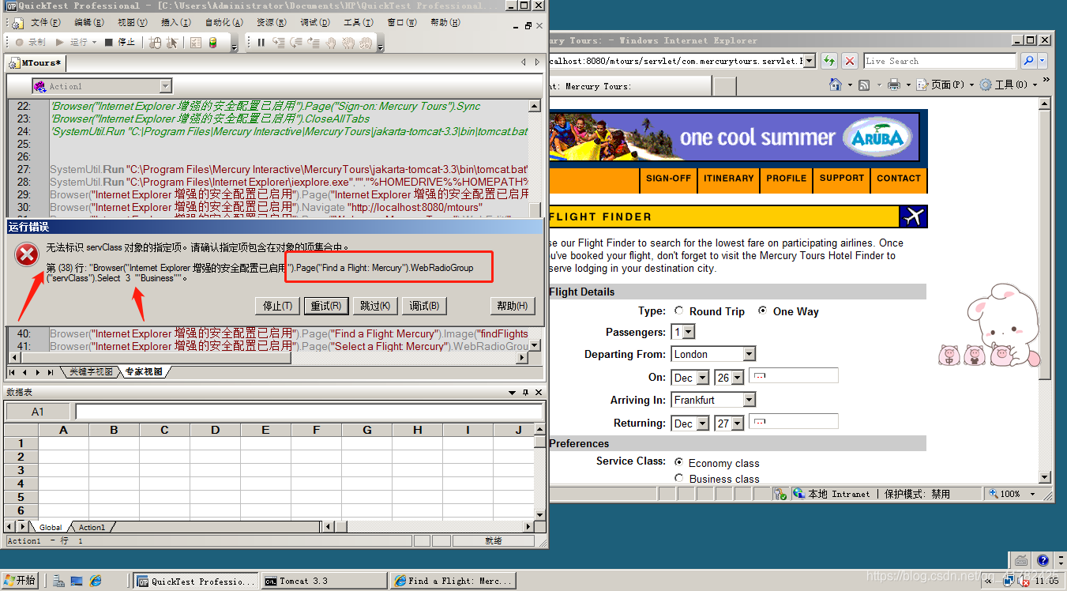
Task: Select the Round Trip radio button
Action: 678,311
